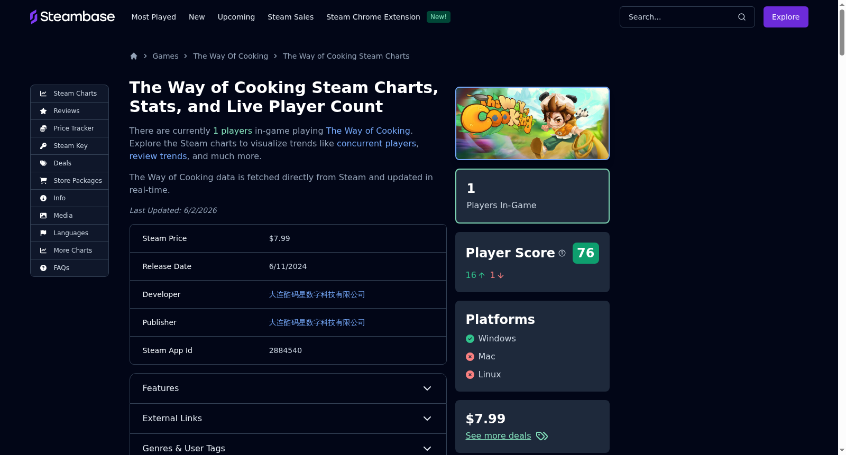Click the green 76 player score badge
The width and height of the screenshot is (846, 455).
[x=586, y=253]
